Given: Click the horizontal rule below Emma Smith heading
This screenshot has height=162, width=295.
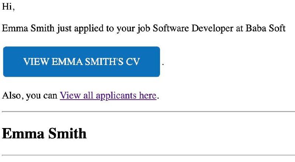Looking at the screenshot, I should 149,155.
